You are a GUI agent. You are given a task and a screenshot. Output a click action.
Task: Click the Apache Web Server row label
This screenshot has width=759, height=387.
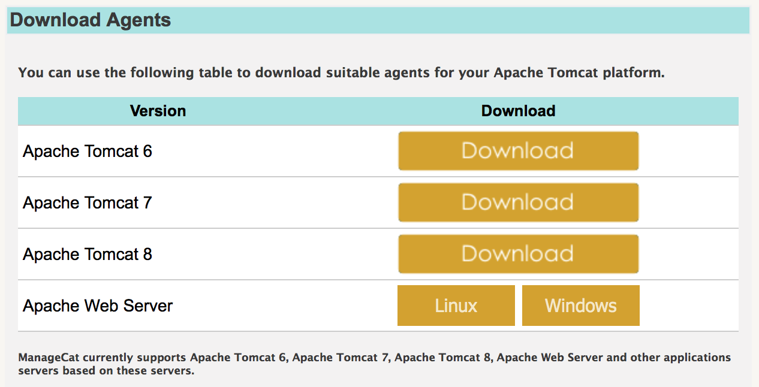point(98,306)
